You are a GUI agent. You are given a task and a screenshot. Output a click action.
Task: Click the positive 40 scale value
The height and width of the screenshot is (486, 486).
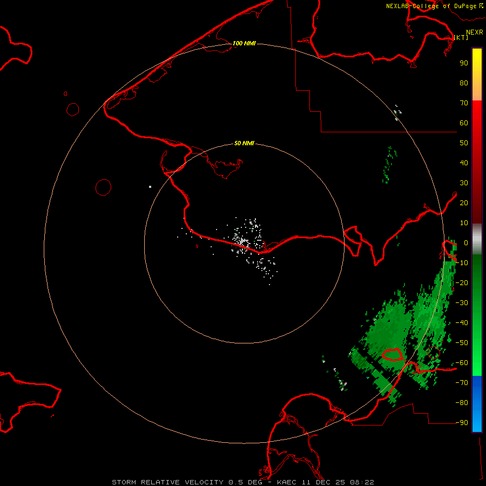tap(464, 163)
